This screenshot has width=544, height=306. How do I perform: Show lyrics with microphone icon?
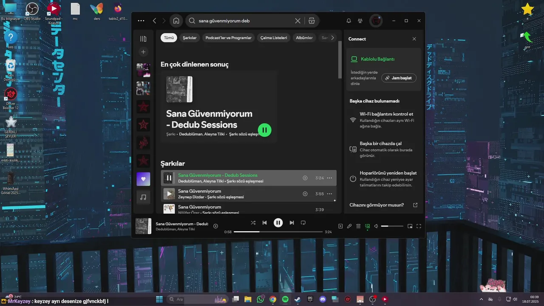(349, 226)
